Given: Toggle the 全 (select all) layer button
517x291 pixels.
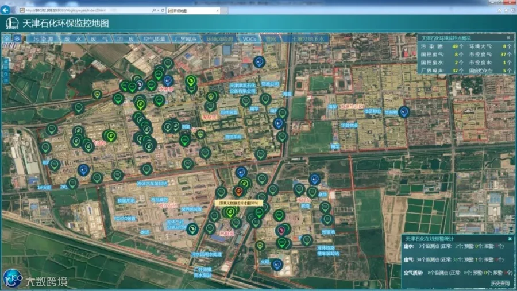Looking at the screenshot, I should click(7, 38).
